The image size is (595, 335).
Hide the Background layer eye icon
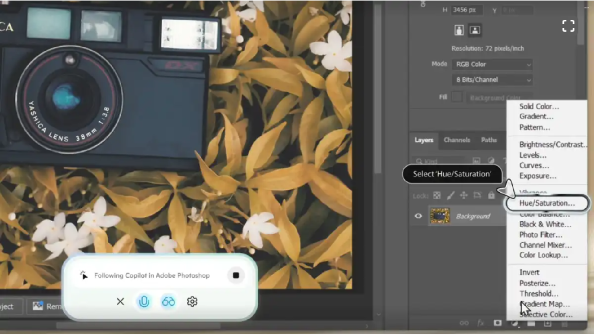(418, 216)
